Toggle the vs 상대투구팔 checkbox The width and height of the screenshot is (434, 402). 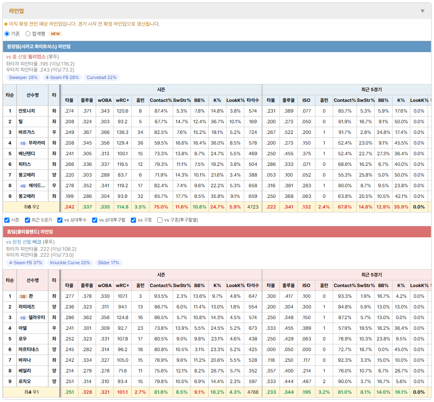click(94, 220)
